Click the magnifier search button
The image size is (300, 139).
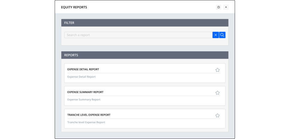click(x=222, y=35)
